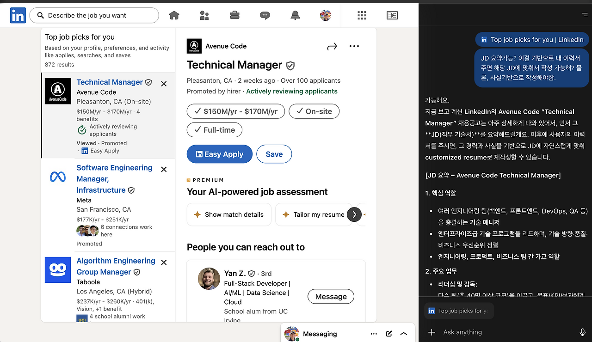This screenshot has height=342, width=592.
Task: Open Messaging overlay options menu
Action: pyautogui.click(x=374, y=334)
